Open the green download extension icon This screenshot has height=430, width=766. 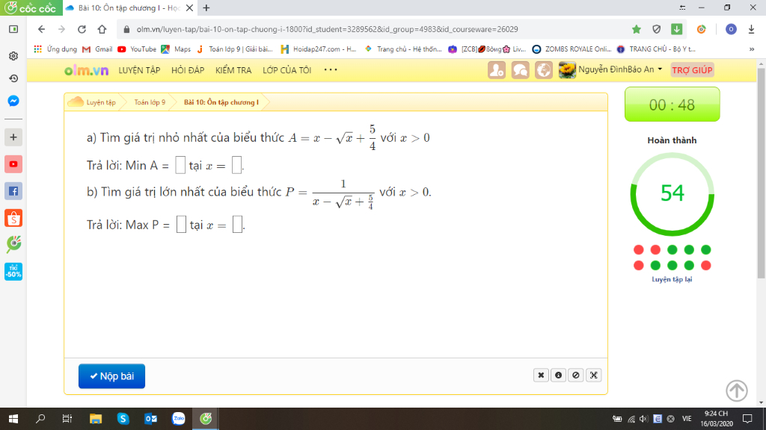pyautogui.click(x=676, y=29)
